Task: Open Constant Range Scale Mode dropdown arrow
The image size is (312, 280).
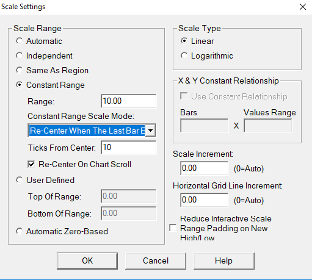Action: [x=150, y=131]
